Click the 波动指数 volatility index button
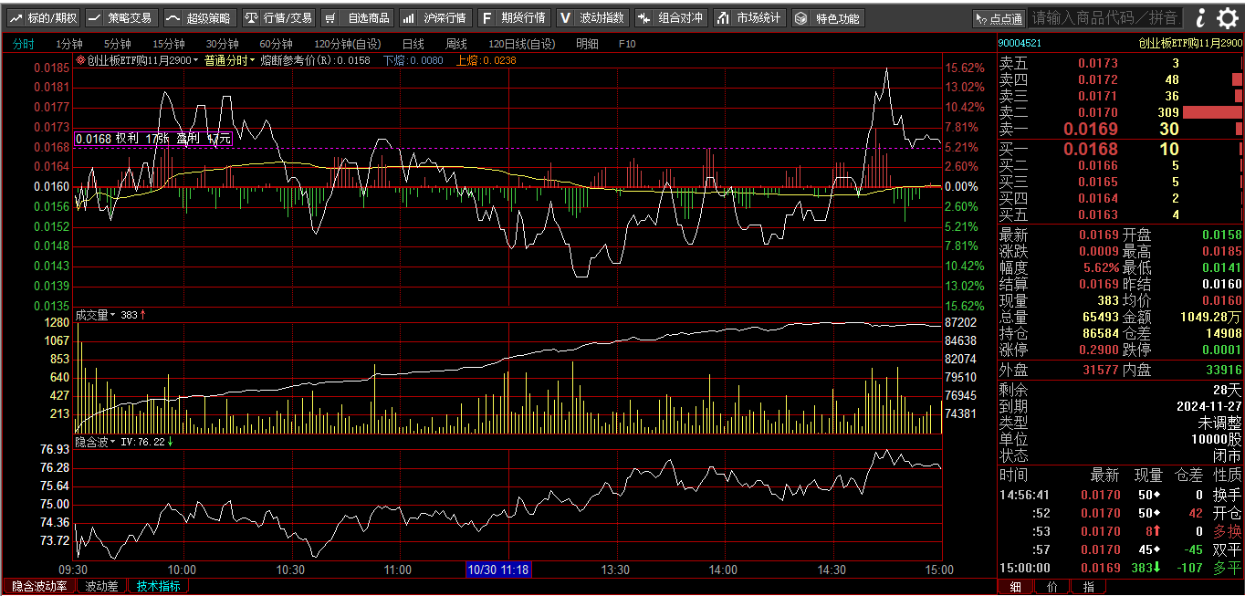This screenshot has width=1245, height=596. [x=592, y=18]
